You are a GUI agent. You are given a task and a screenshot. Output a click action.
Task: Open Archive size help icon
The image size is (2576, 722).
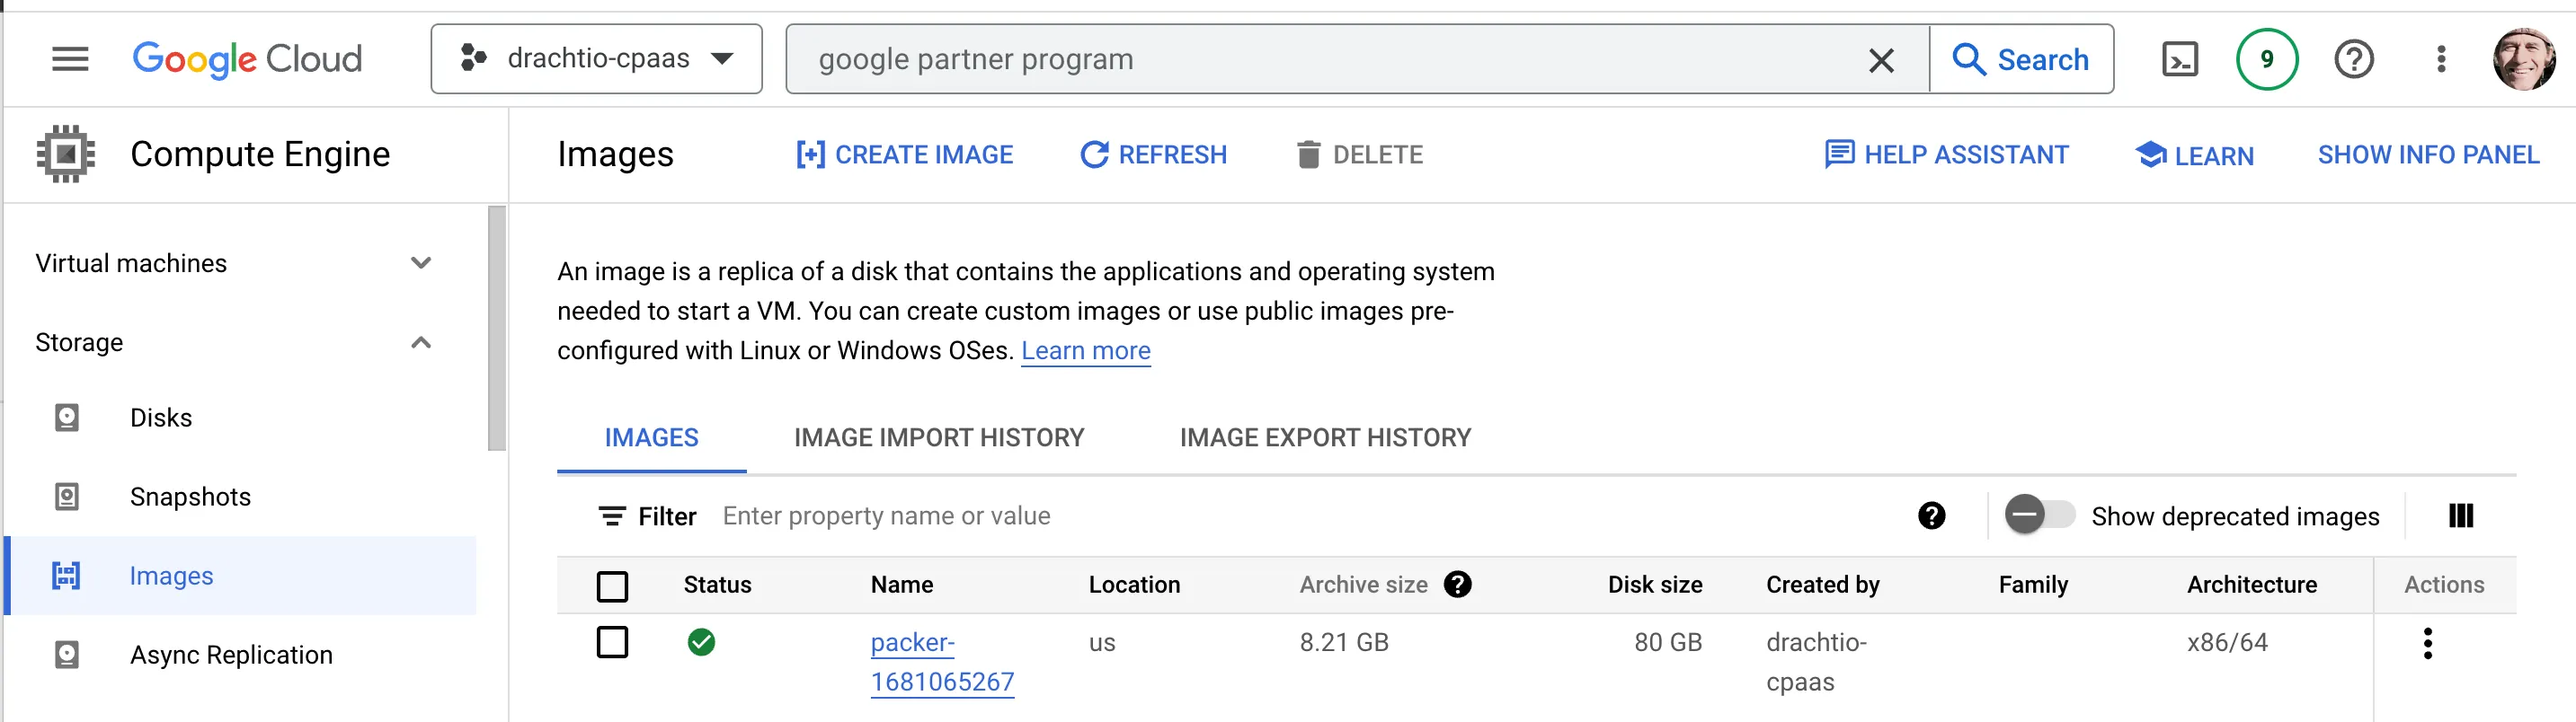point(1457,585)
